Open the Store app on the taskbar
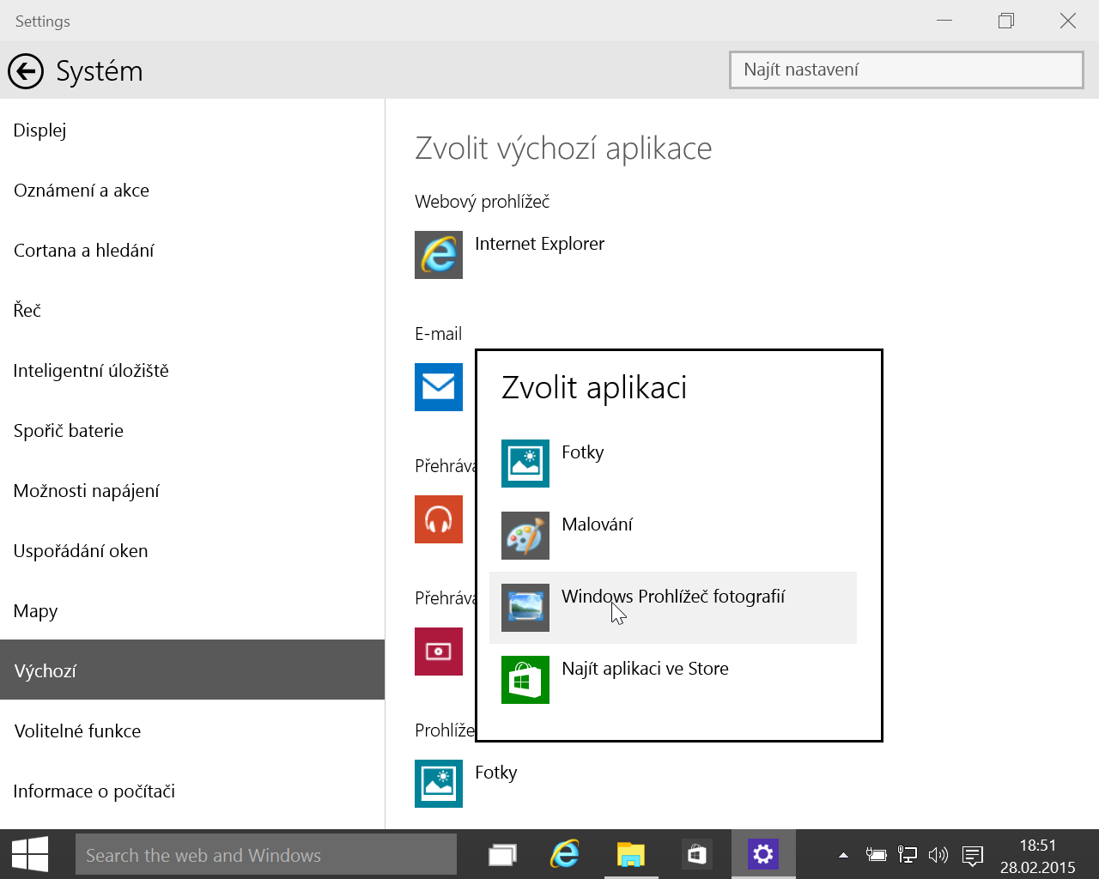 [x=696, y=855]
